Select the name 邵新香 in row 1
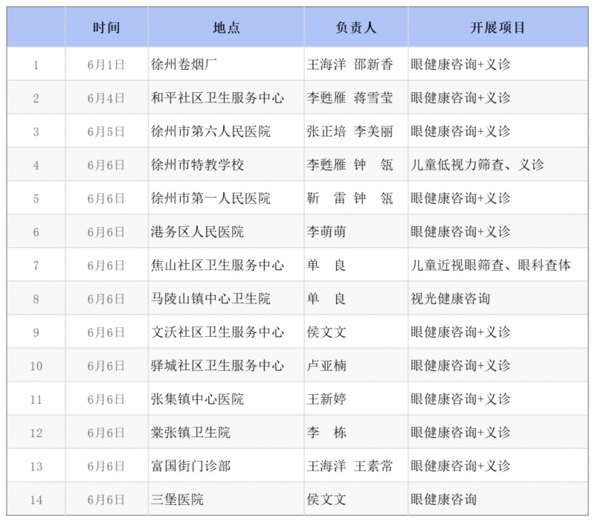Screen dimensions: 595x522 pyautogui.click(x=373, y=65)
